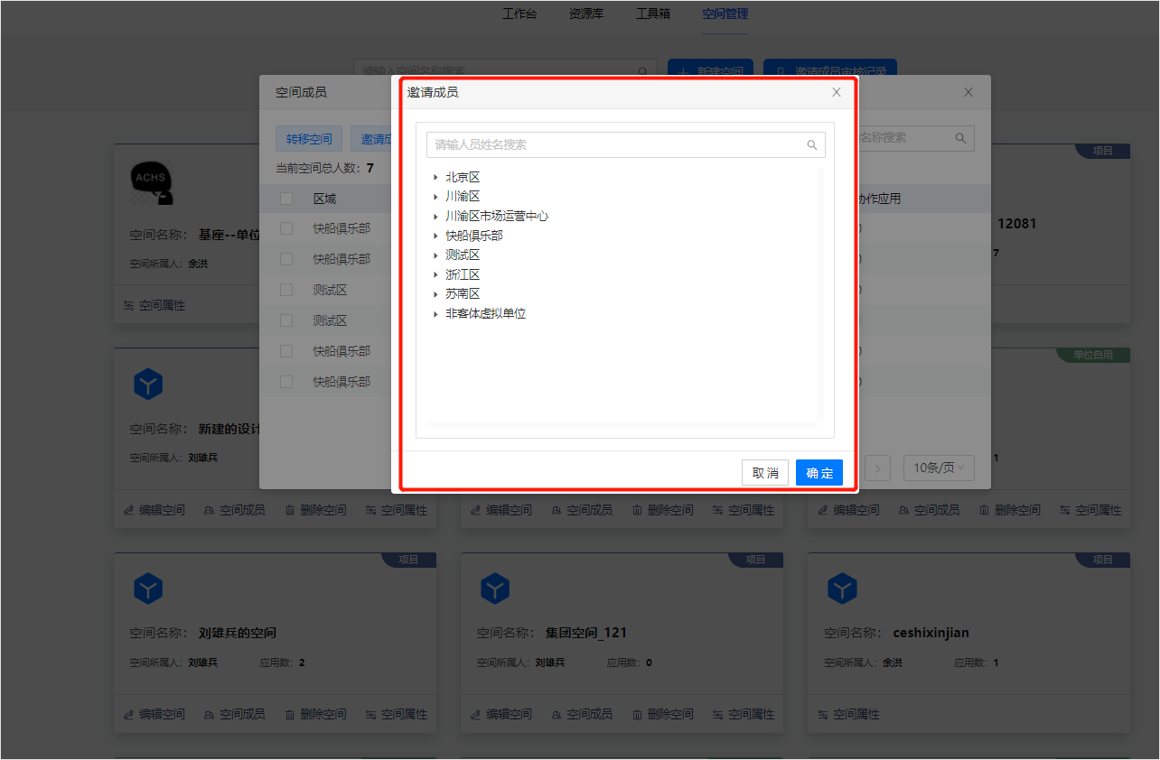Expand the 北京区 tree node arrow

pyautogui.click(x=435, y=177)
